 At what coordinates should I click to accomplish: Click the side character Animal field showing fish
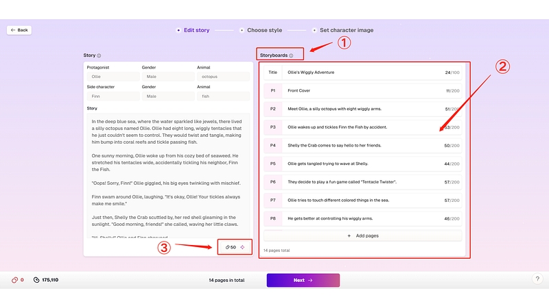pos(223,97)
